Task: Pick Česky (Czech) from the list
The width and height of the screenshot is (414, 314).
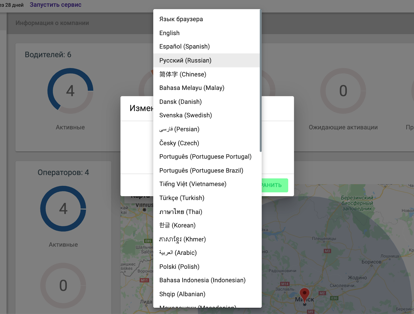Action: coord(206,143)
